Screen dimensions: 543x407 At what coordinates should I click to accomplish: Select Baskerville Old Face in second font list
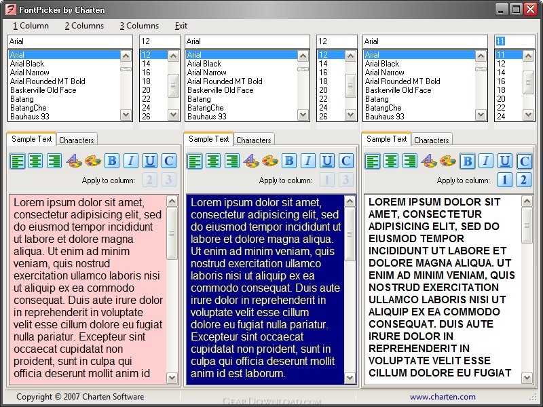click(x=220, y=90)
